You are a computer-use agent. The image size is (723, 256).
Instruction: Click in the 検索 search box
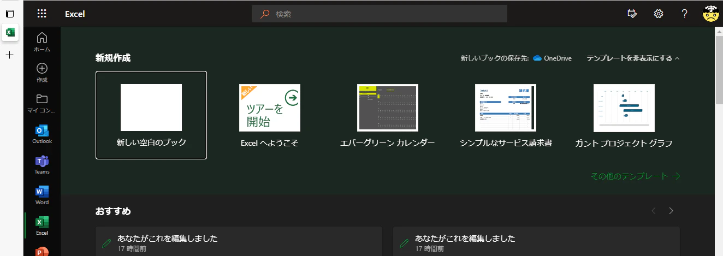[380, 14]
